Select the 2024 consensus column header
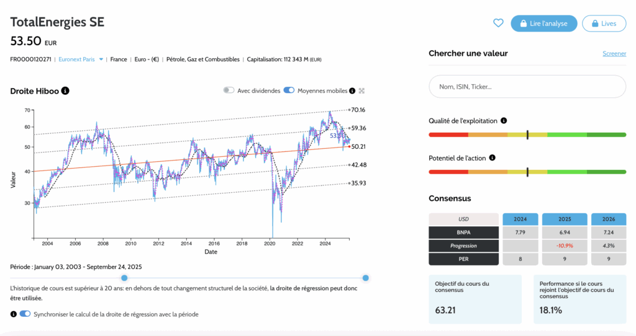The width and height of the screenshot is (636, 336). pyautogui.click(x=520, y=219)
